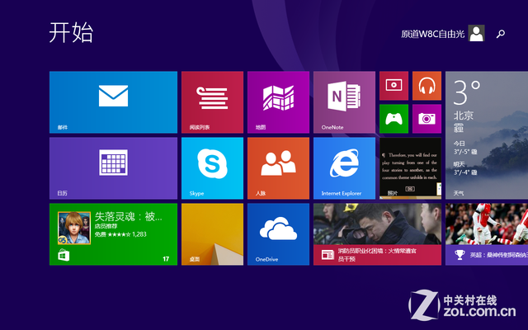This screenshot has width=528, height=330.
Task: Open the People (人脉) tile
Action: (x=278, y=168)
